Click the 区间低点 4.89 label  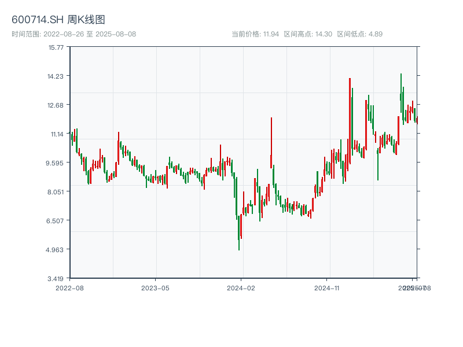[359, 34]
